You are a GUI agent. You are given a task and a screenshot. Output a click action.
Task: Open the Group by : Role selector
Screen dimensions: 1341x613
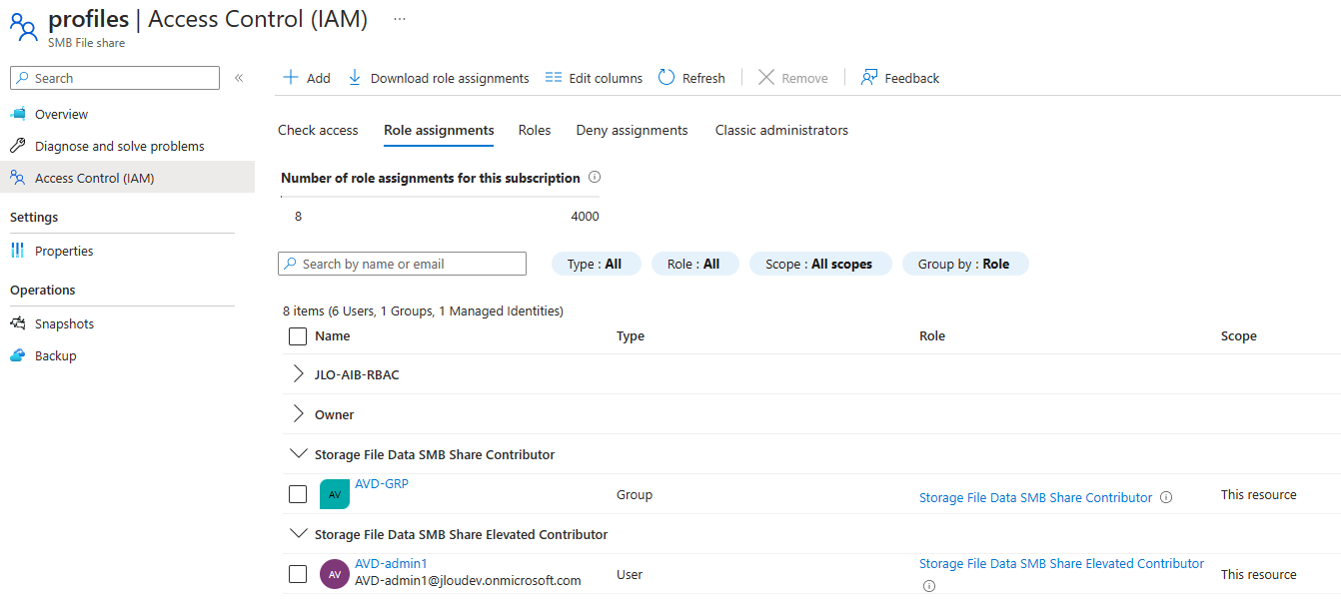[x=965, y=264]
